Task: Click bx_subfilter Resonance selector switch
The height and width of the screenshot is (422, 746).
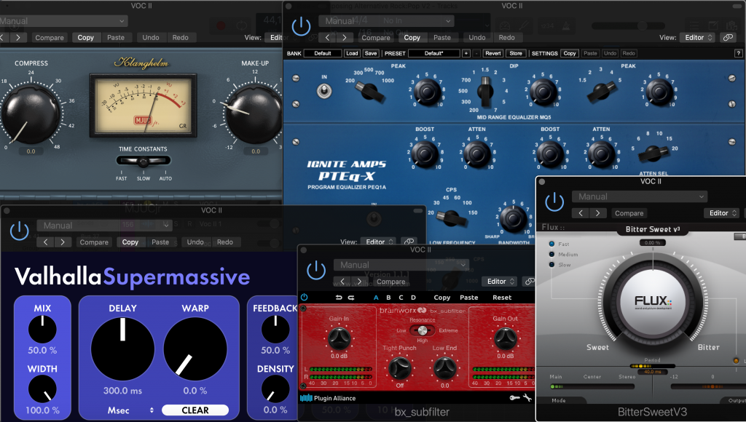Action: pyautogui.click(x=422, y=330)
